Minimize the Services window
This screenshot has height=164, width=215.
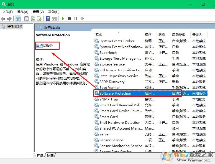point(191,4)
